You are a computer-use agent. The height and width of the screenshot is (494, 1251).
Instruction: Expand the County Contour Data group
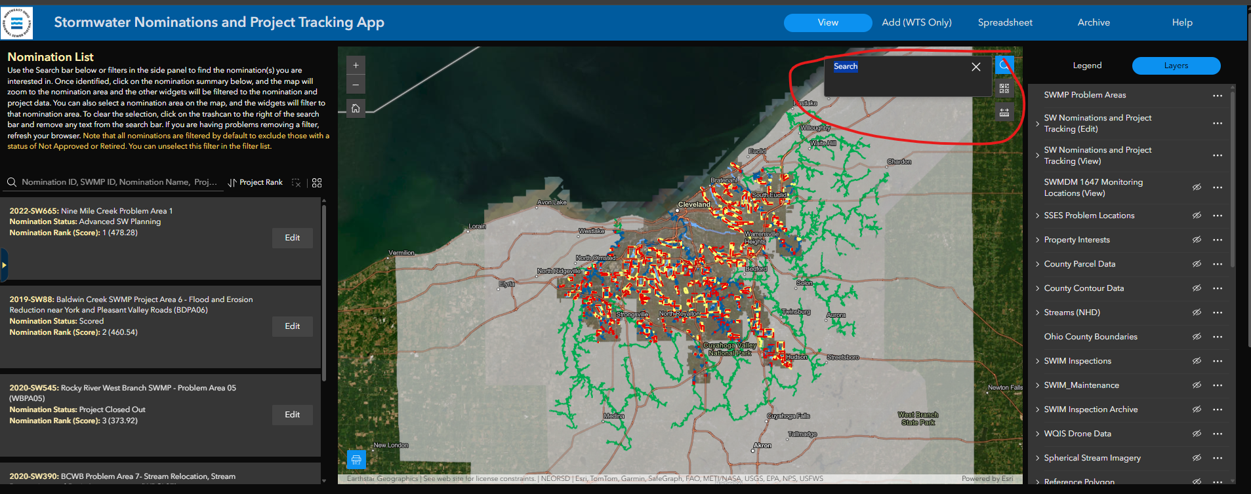[1037, 288]
